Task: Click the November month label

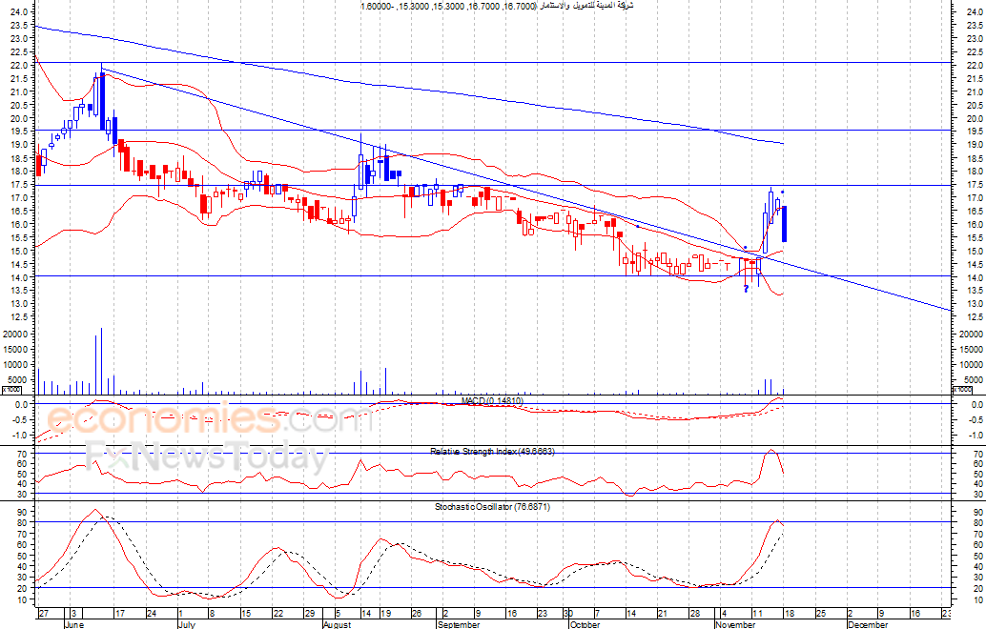Action: 735,624
